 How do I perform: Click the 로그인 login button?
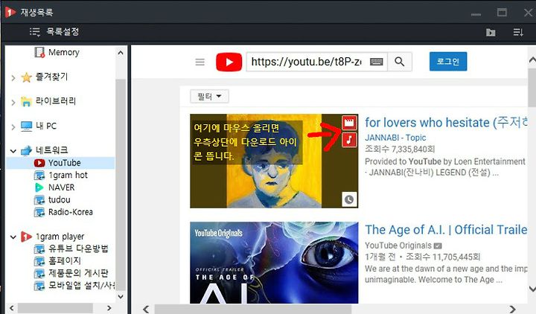click(x=448, y=62)
